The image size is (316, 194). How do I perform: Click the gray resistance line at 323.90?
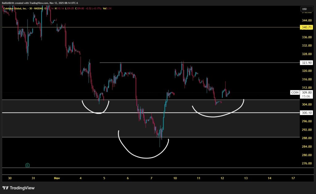pos(154,63)
